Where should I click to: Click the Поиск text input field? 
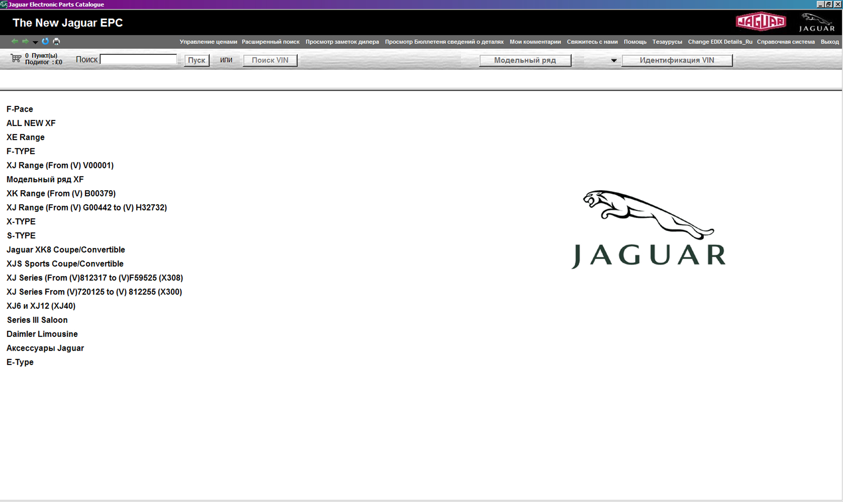(x=138, y=59)
